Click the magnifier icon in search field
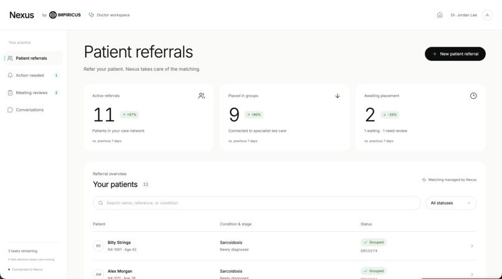The height and width of the screenshot is (279, 502). [x=100, y=203]
